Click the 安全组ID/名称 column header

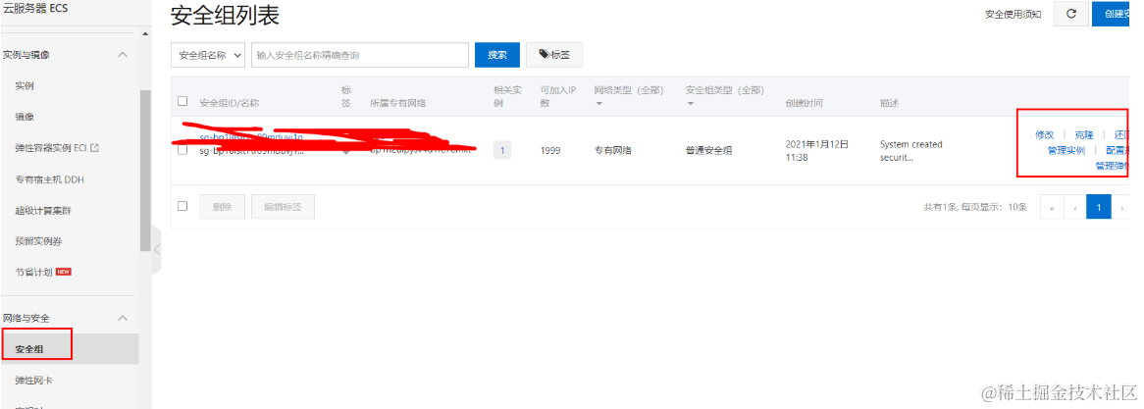point(229,103)
